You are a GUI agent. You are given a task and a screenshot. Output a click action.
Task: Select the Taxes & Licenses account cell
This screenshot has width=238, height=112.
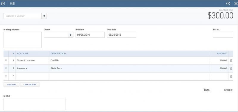(32, 61)
